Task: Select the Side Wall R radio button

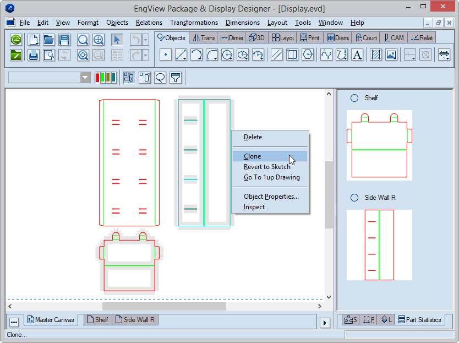Action: click(x=354, y=198)
